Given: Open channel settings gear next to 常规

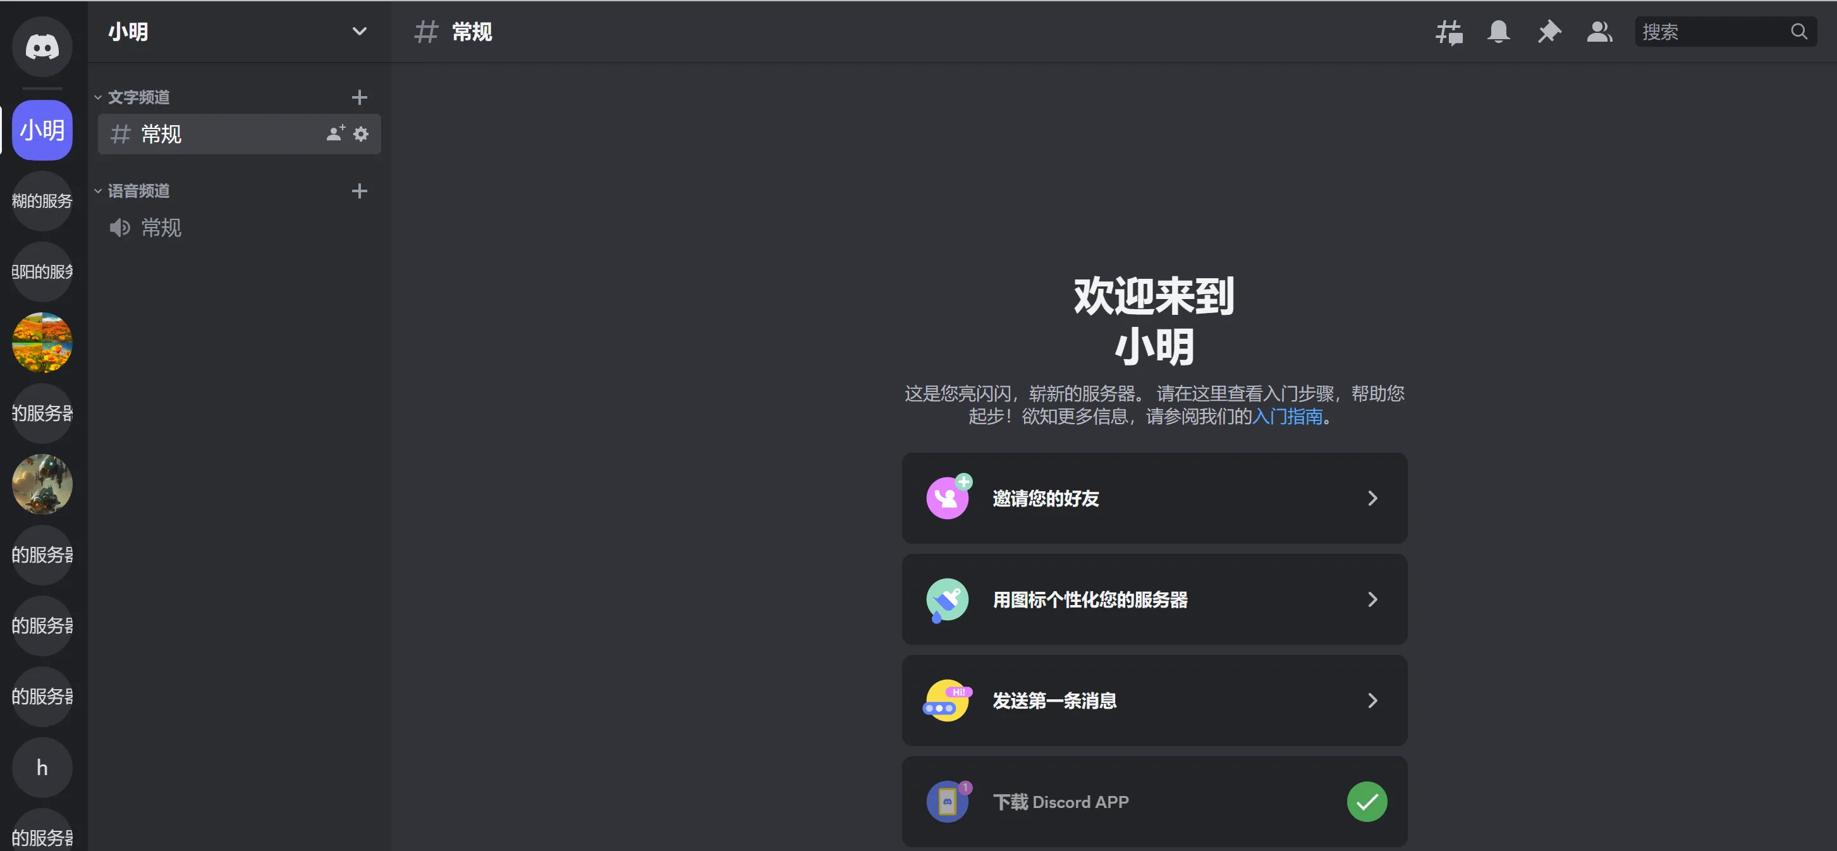Looking at the screenshot, I should [362, 134].
